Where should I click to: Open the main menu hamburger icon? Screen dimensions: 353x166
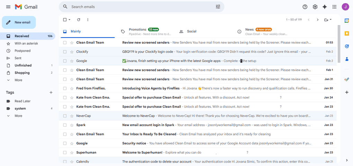[8, 7]
